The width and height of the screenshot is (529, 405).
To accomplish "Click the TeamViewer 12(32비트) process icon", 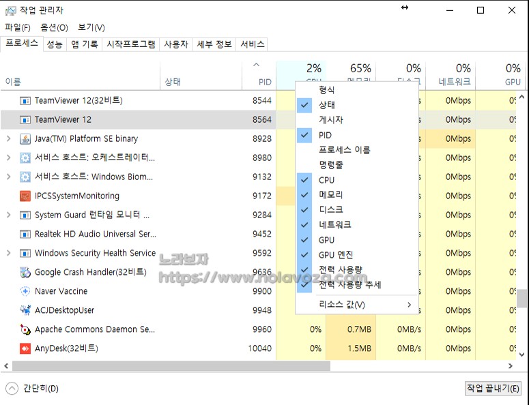I will pos(25,101).
